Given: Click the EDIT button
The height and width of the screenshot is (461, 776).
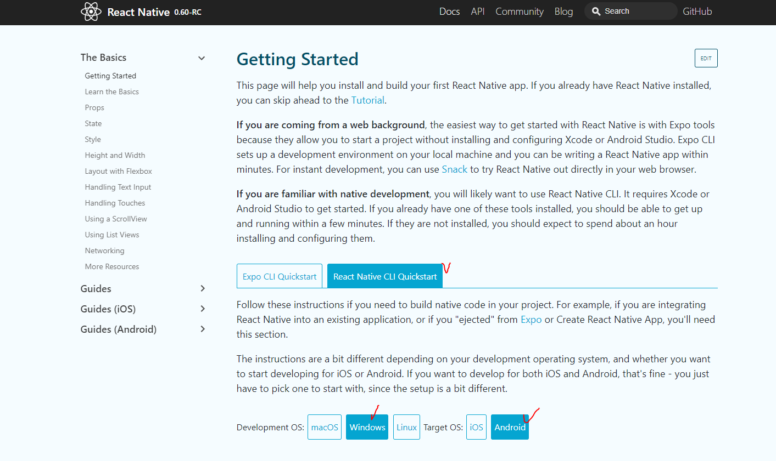Looking at the screenshot, I should 706,58.
